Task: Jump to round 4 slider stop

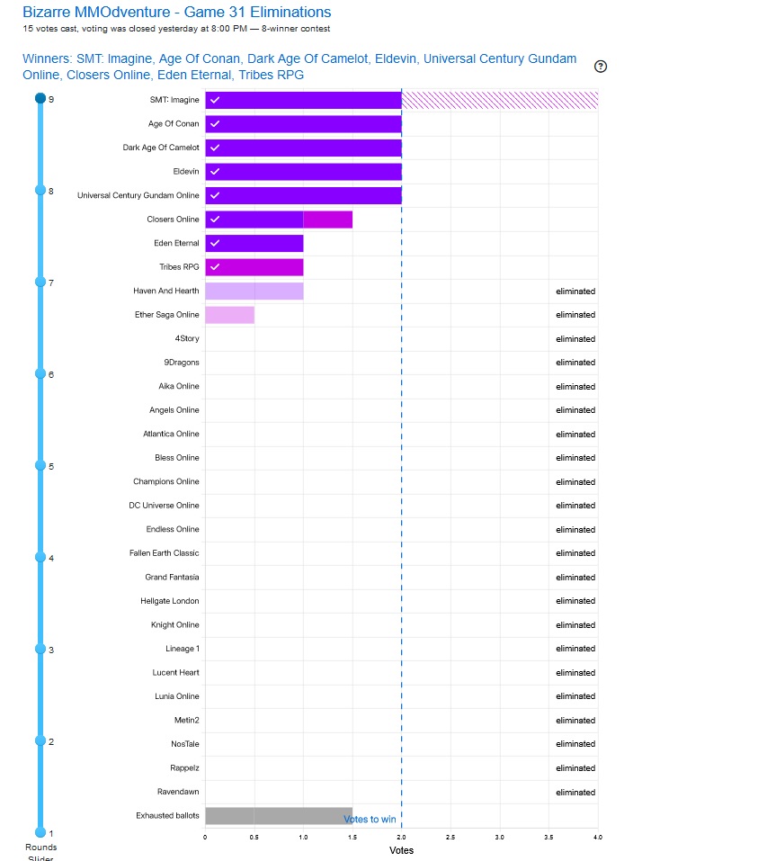Action: coord(40,557)
